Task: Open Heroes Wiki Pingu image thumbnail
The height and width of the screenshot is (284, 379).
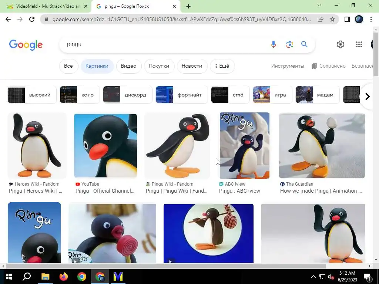Action: pyautogui.click(x=37, y=146)
